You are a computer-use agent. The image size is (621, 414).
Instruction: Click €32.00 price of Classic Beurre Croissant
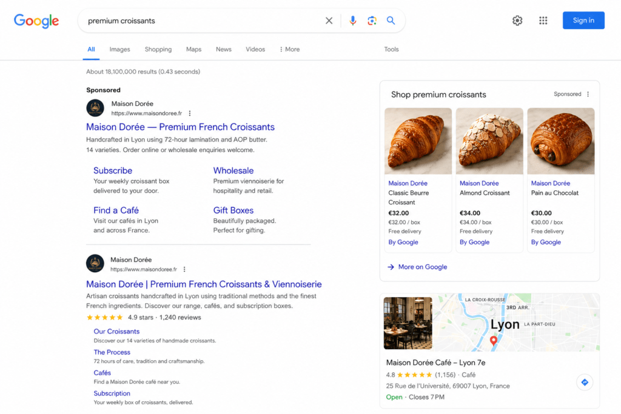pyautogui.click(x=398, y=213)
